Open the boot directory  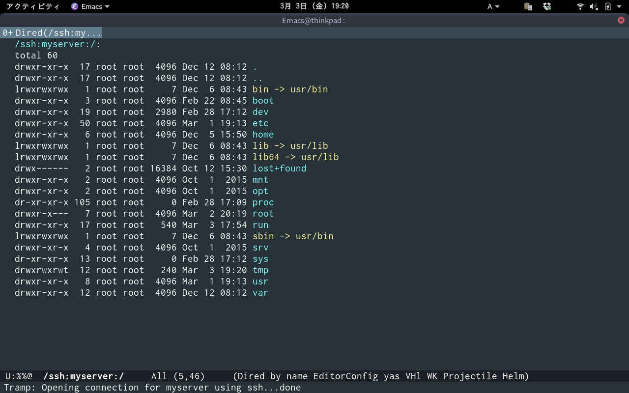pos(263,101)
